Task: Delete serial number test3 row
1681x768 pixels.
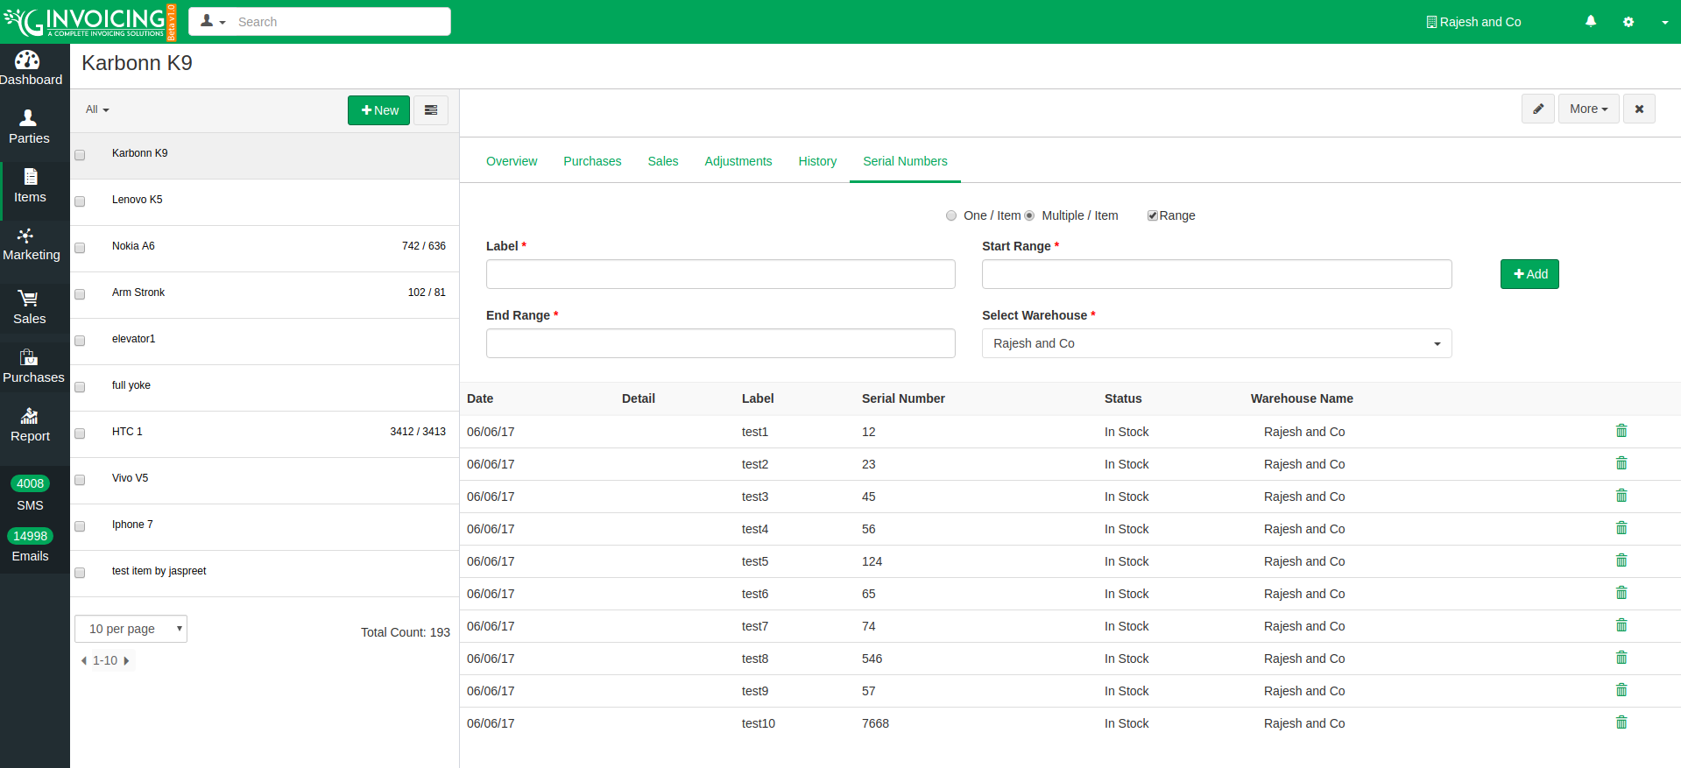Action: click(x=1621, y=496)
